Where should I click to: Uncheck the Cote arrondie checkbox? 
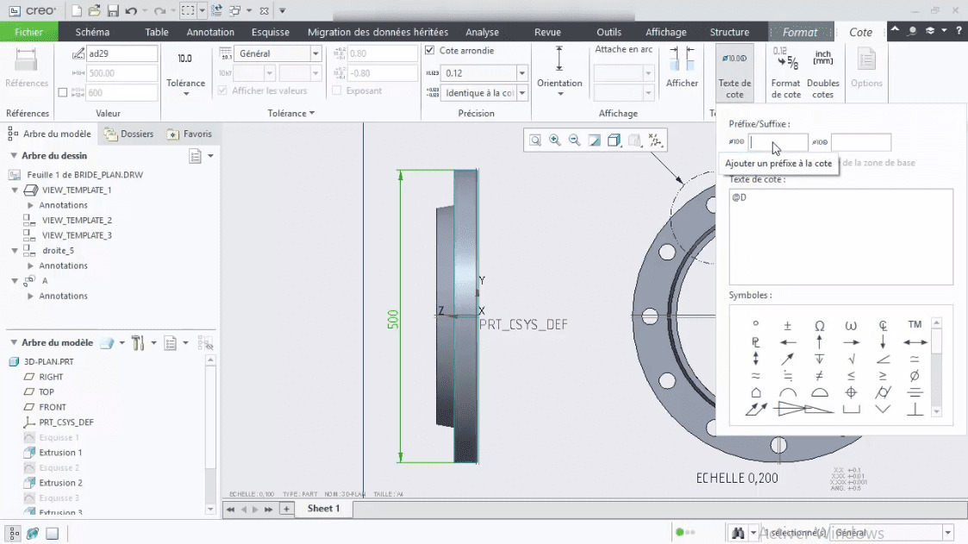tap(429, 50)
